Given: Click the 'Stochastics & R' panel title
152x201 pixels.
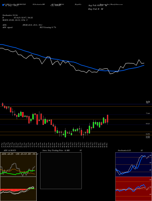Looking at the screenshot, I should (124, 150).
